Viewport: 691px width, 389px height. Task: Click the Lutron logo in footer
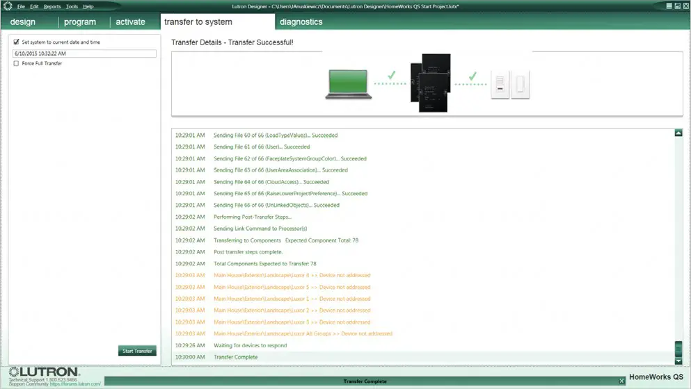(x=44, y=372)
